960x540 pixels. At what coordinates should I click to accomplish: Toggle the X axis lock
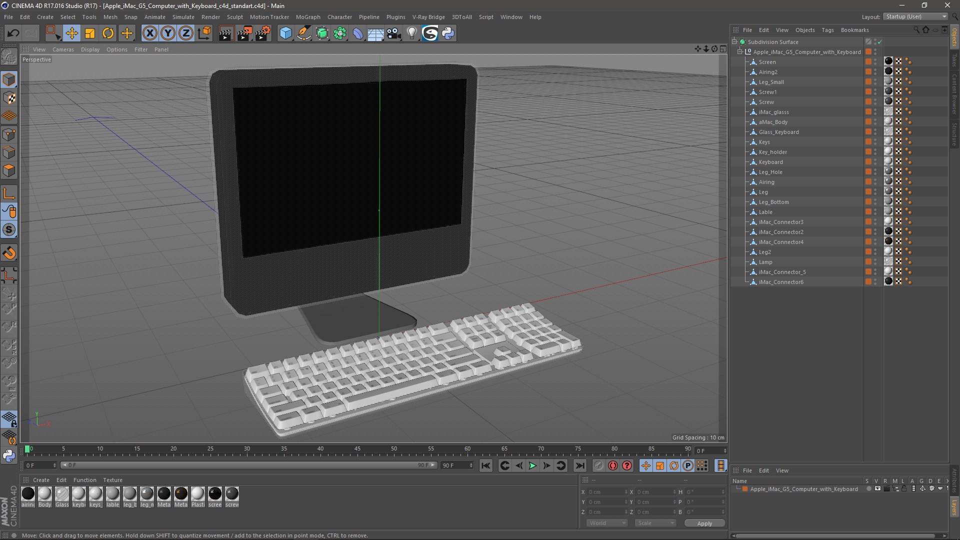click(149, 33)
